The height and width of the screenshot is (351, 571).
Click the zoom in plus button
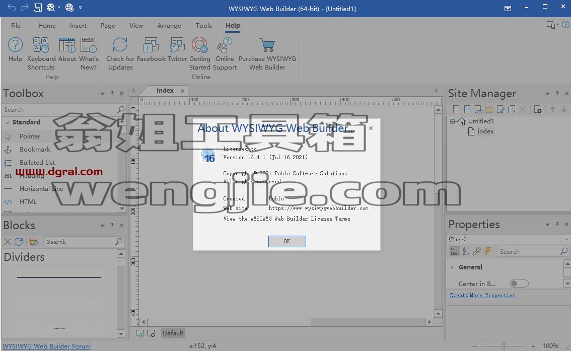point(533,346)
